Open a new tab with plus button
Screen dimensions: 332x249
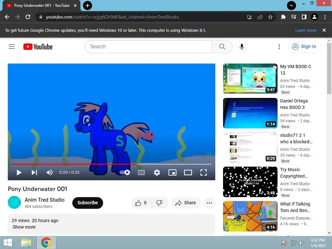(88, 6)
